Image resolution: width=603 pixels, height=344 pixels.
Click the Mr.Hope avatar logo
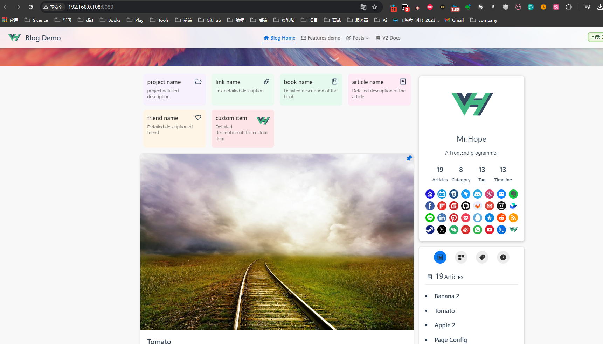click(472, 104)
